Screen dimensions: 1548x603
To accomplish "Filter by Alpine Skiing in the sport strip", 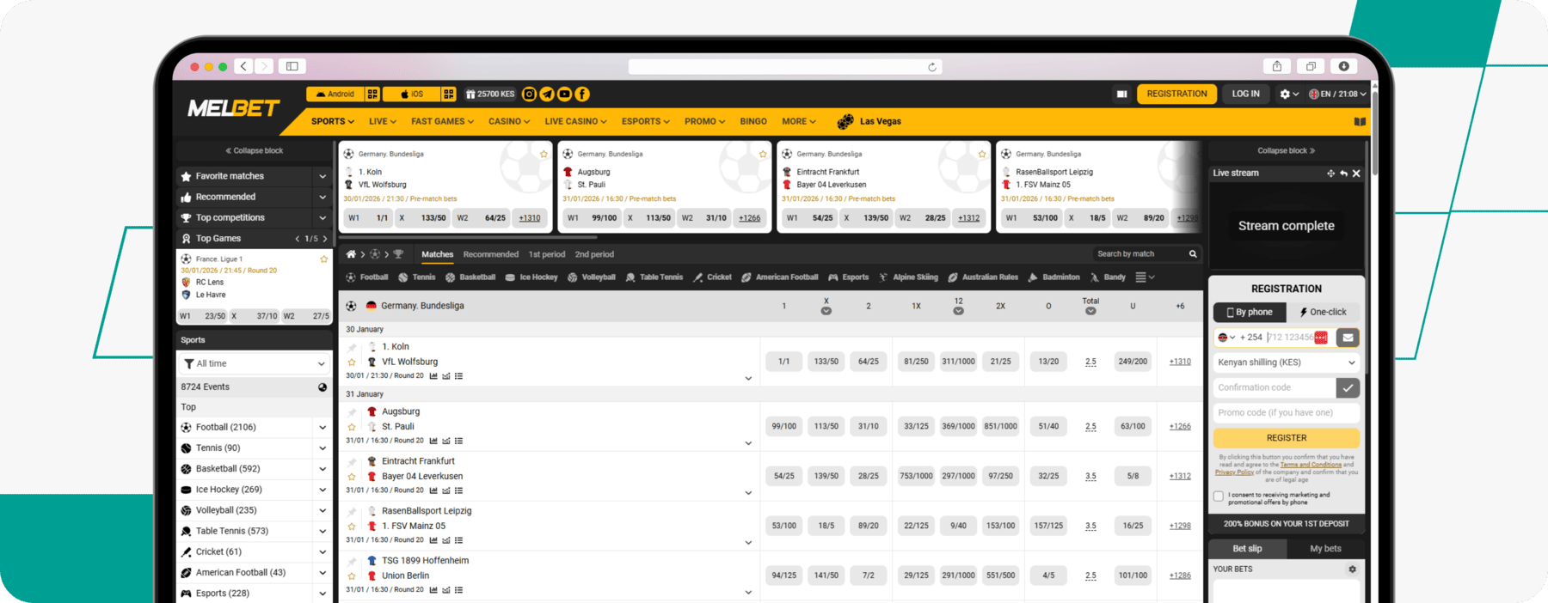I will [x=908, y=277].
